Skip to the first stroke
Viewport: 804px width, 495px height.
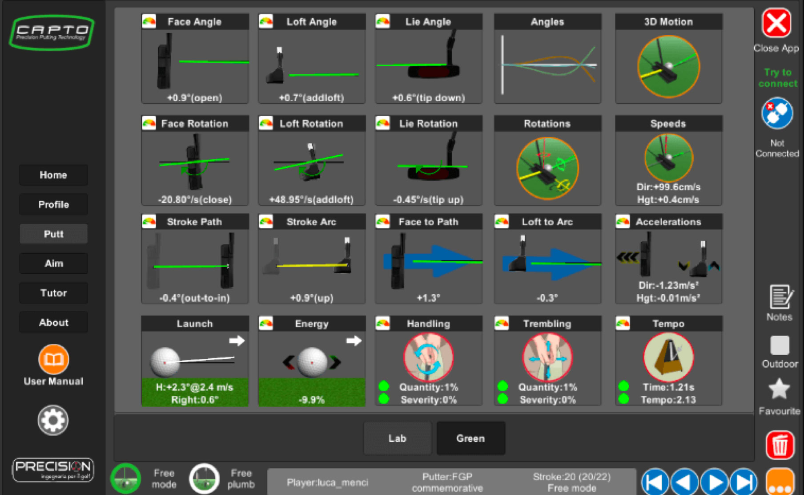tap(655, 482)
